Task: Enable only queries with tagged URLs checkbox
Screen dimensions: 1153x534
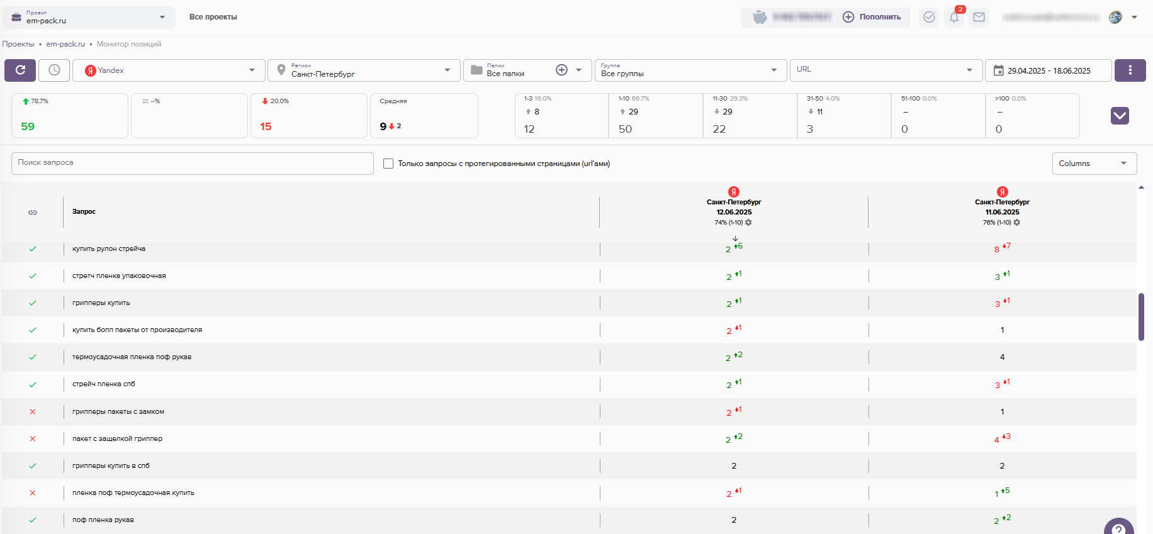Action: click(388, 164)
